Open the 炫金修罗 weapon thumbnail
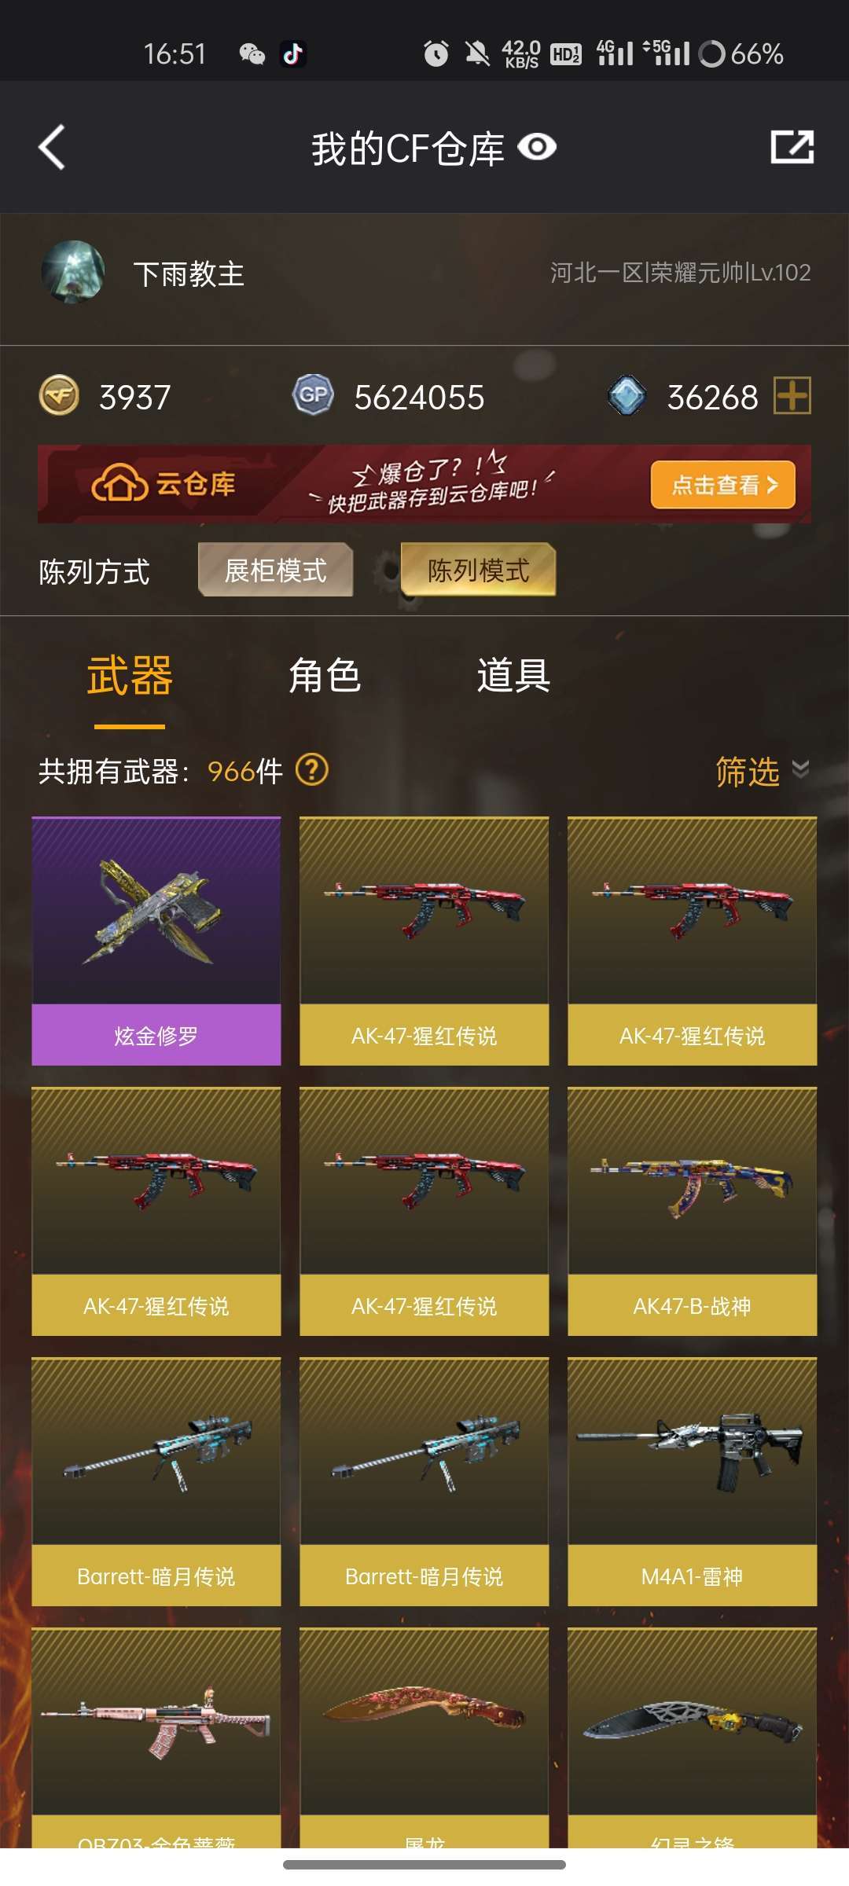849x1886 pixels. [x=156, y=912]
